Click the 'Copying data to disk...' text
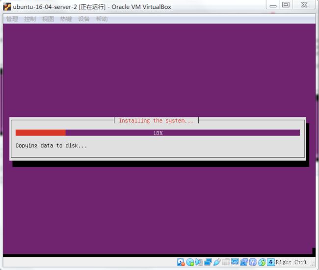 coord(51,146)
